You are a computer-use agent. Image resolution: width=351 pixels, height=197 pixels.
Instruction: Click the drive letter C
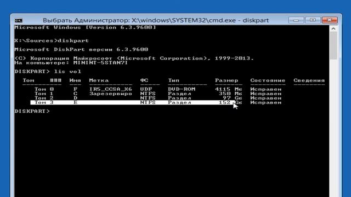(x=76, y=94)
